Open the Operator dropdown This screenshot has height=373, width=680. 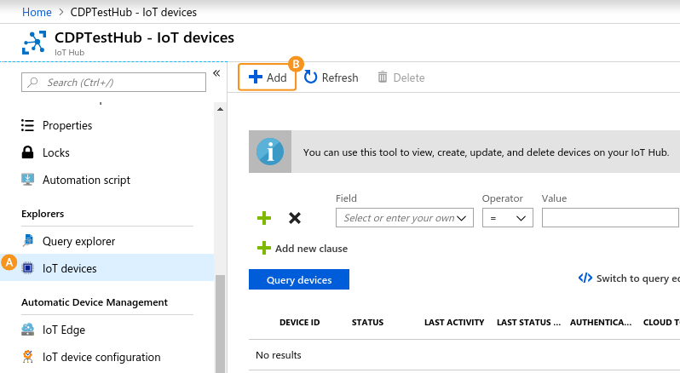click(x=507, y=218)
